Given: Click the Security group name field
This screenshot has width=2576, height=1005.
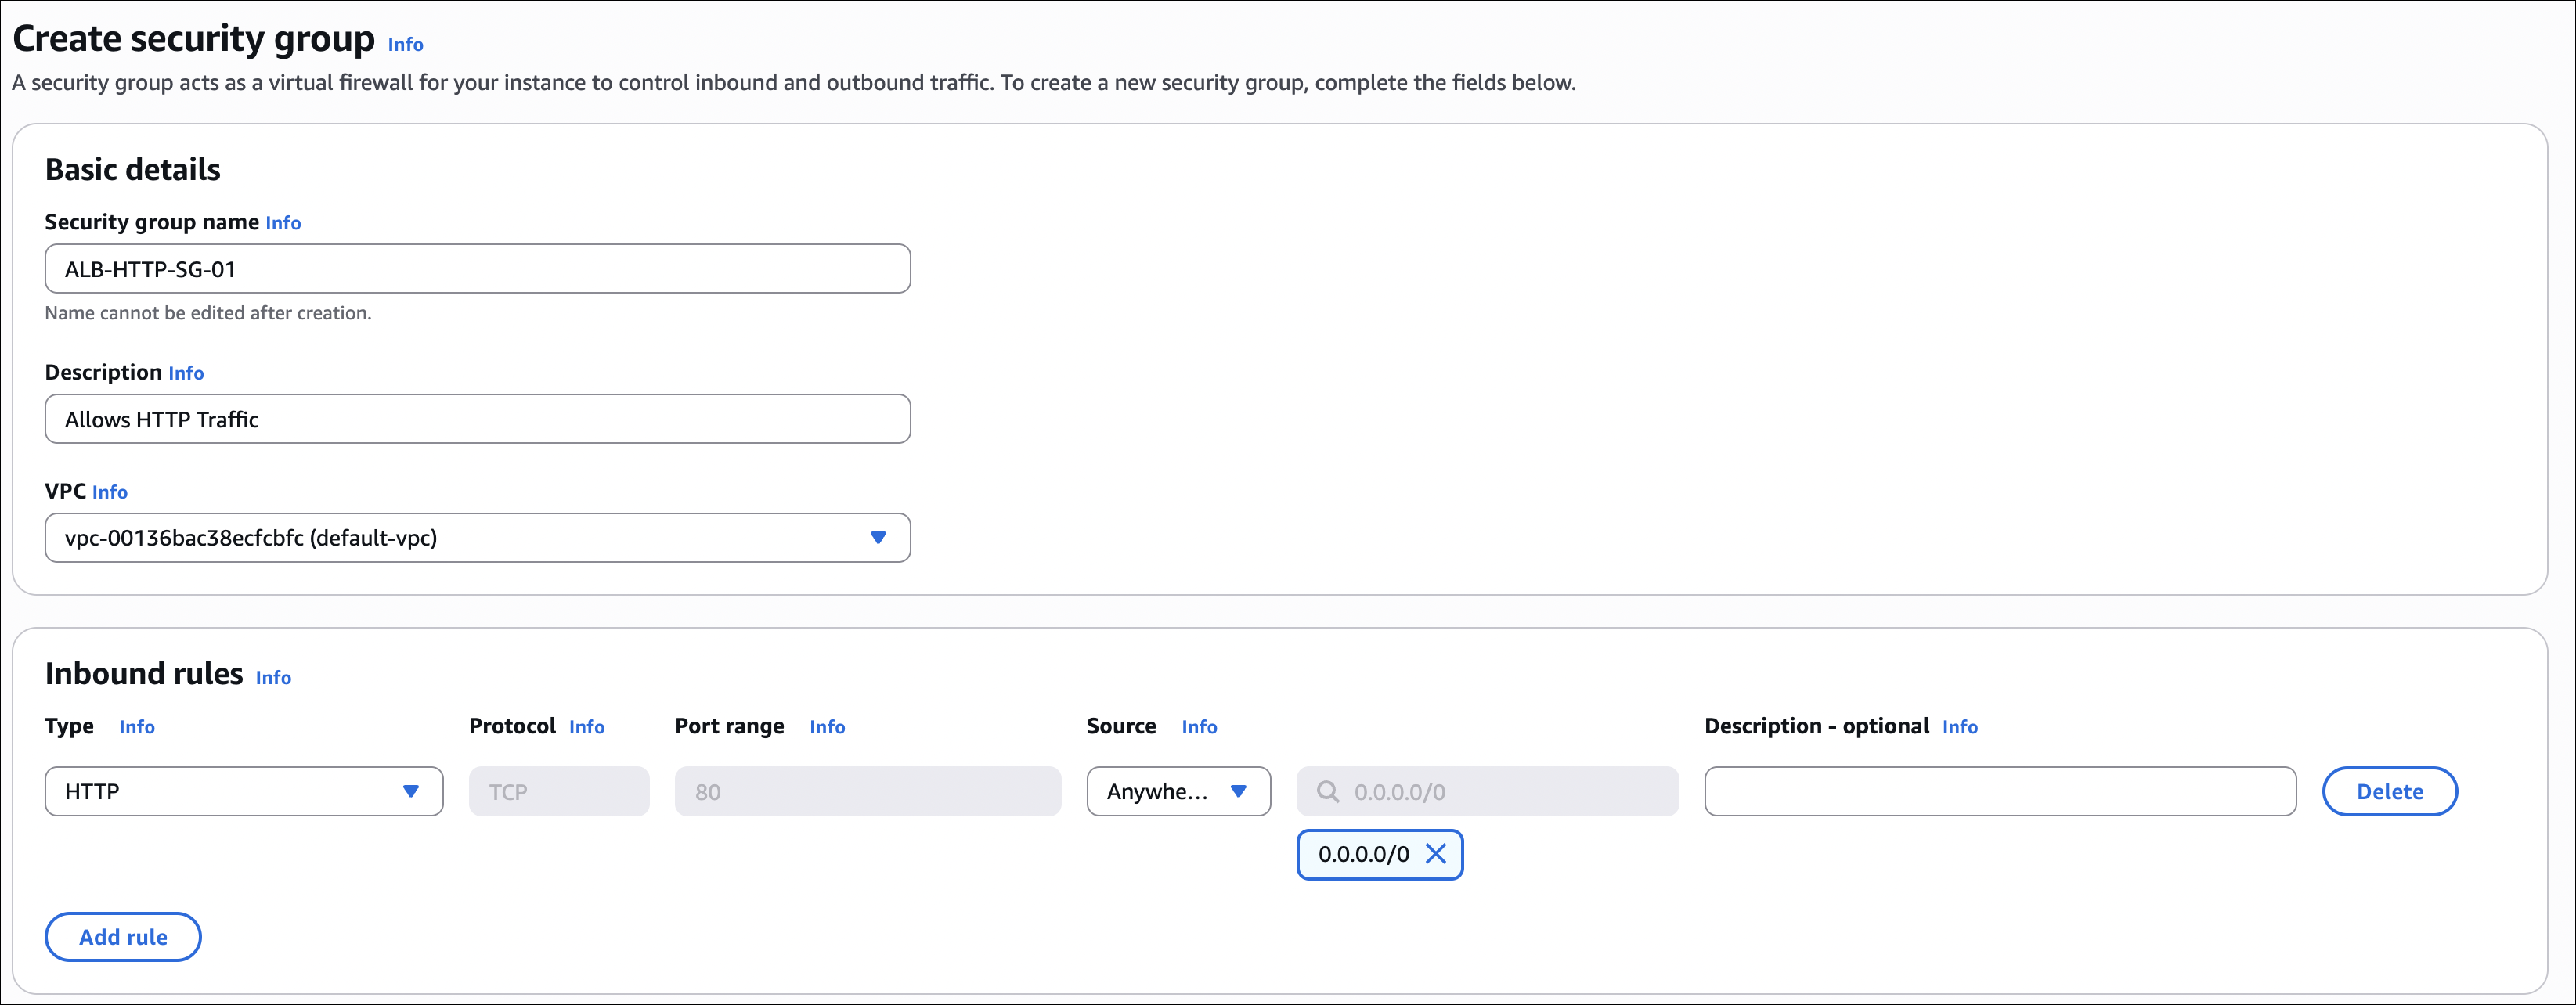Looking at the screenshot, I should 477,269.
